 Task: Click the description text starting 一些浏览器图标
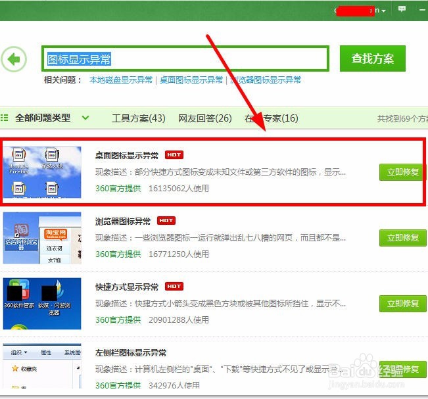pos(240,238)
